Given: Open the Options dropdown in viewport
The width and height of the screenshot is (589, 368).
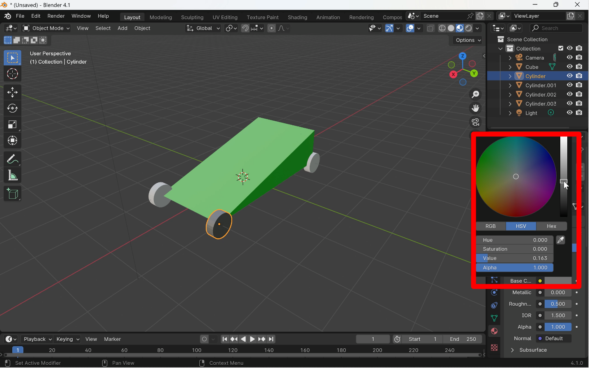Looking at the screenshot, I should point(468,40).
